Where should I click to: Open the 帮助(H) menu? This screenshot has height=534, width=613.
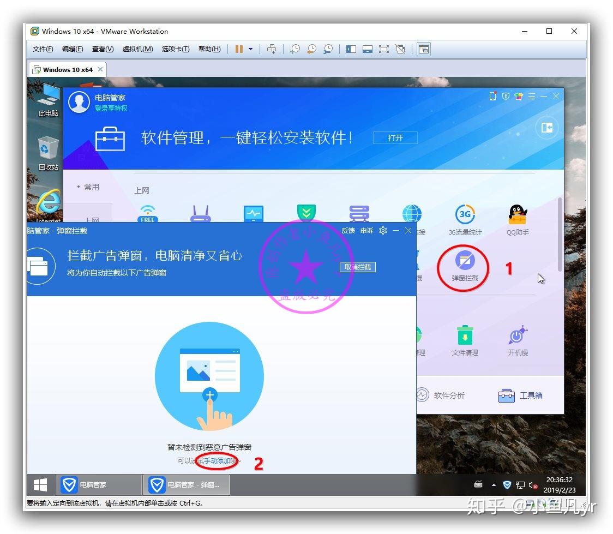click(x=209, y=49)
